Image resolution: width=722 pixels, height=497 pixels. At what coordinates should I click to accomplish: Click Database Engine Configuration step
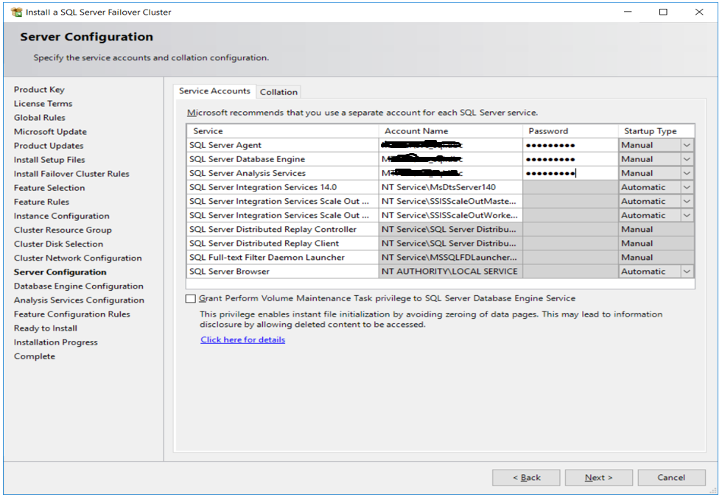click(x=78, y=286)
